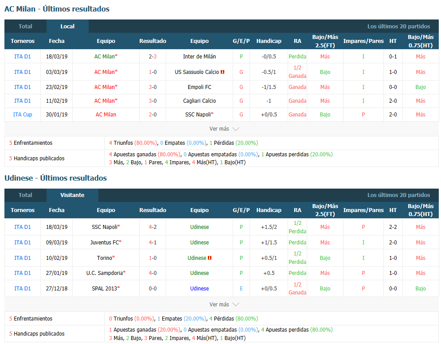
Task: Click the Handicap column header in AC Milan table
Action: point(269,41)
